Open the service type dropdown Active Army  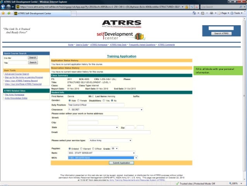click(x=110, y=140)
